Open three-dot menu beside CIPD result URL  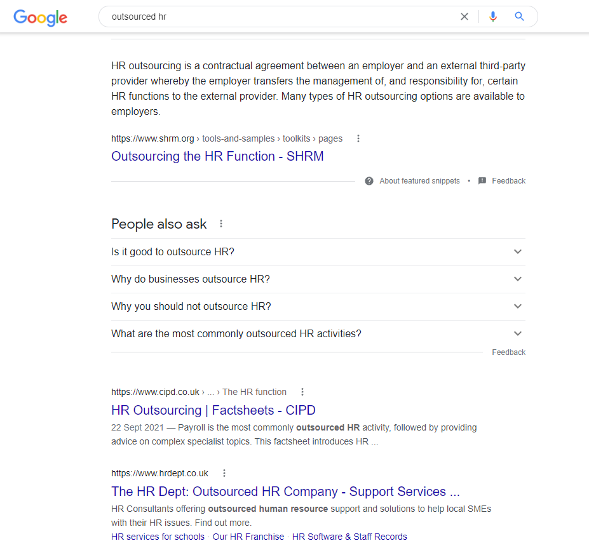302,392
